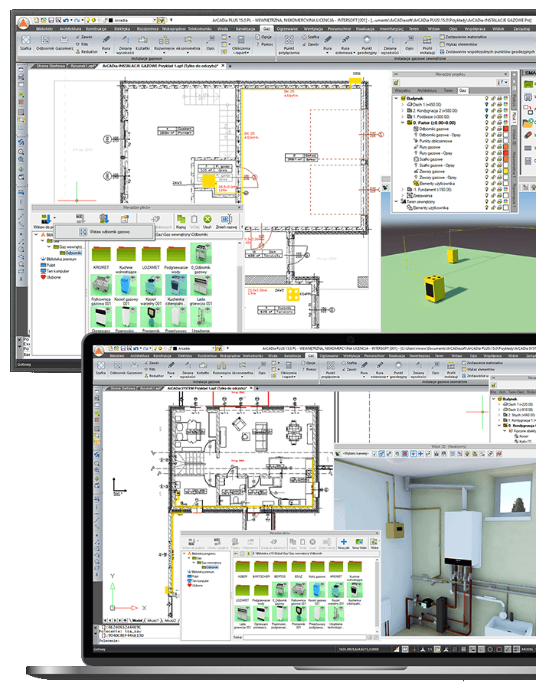Expand -1. Fundament tree node
This screenshot has height=689, width=536.
(403, 189)
